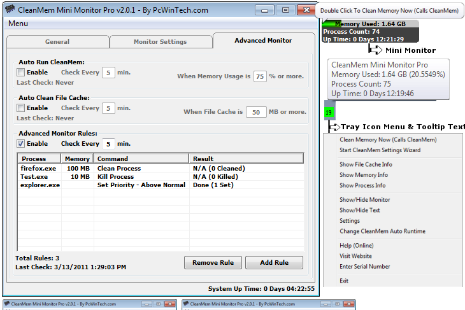The width and height of the screenshot is (465, 310).
Task: Choose Show File Cache Info in the tray menu
Action: [366, 164]
